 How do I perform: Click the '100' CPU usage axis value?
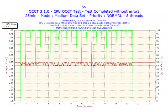pos(158,30)
